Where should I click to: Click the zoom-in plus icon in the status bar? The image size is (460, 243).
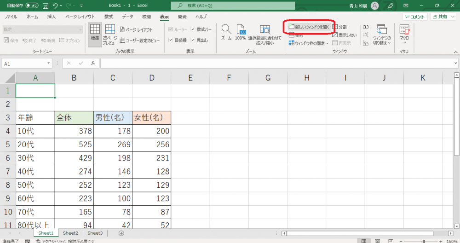(x=440, y=241)
